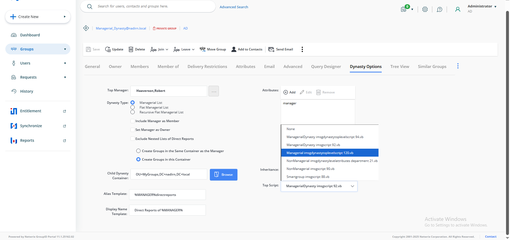Click into the Alias Template field

(x=167, y=195)
